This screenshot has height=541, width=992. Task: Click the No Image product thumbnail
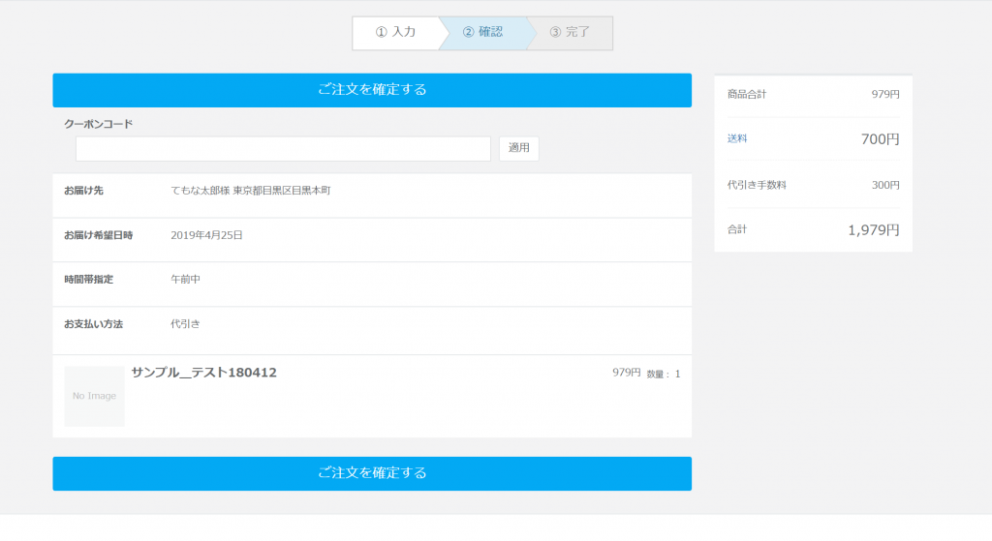pyautogui.click(x=94, y=396)
